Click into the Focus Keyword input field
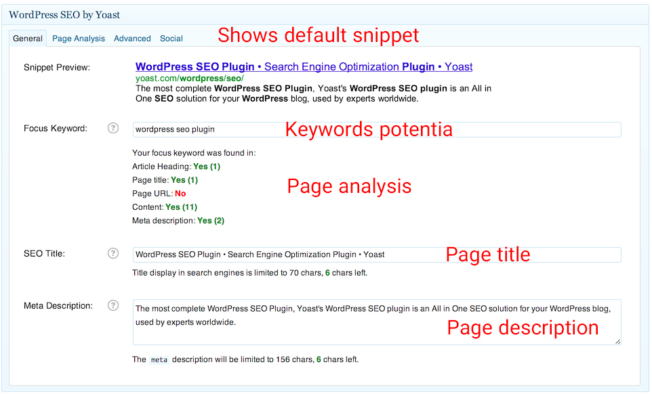This screenshot has height=394, width=652. (377, 129)
